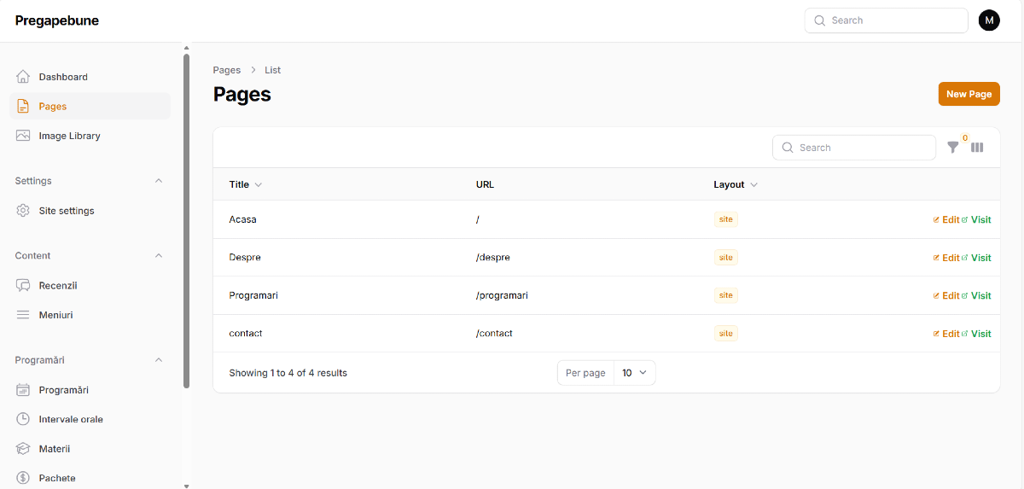This screenshot has height=489, width=1024.
Task: Click the Recenzii chat bubble icon
Action: coord(23,286)
